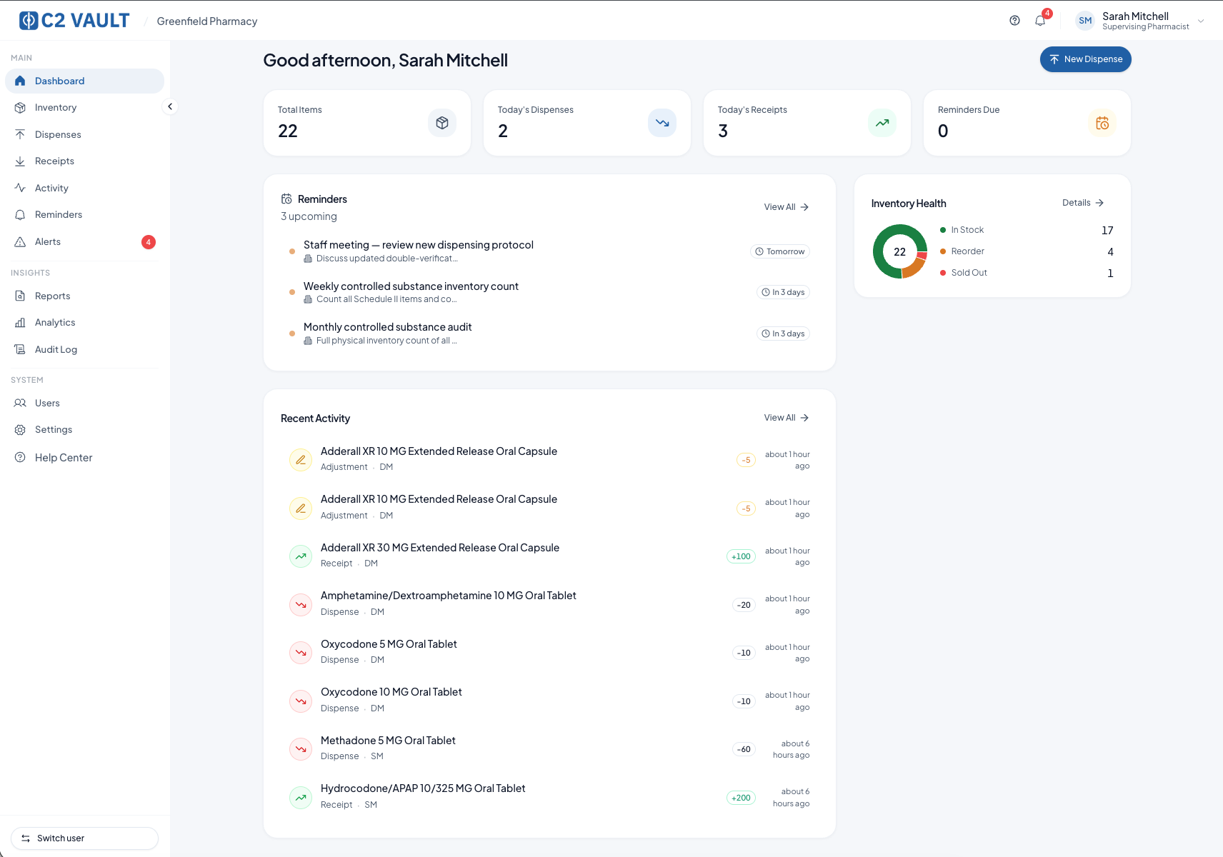
Task: Open the Audit Log
Action: point(56,349)
